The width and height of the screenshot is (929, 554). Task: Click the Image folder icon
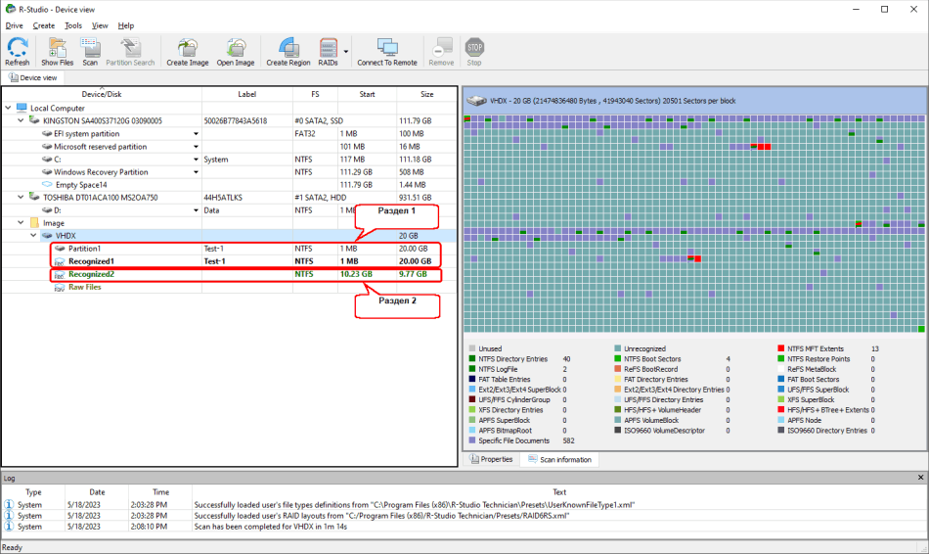[34, 223]
